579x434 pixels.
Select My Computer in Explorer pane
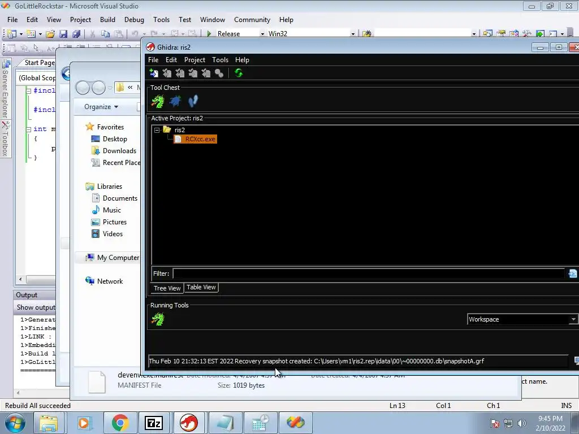[118, 258]
